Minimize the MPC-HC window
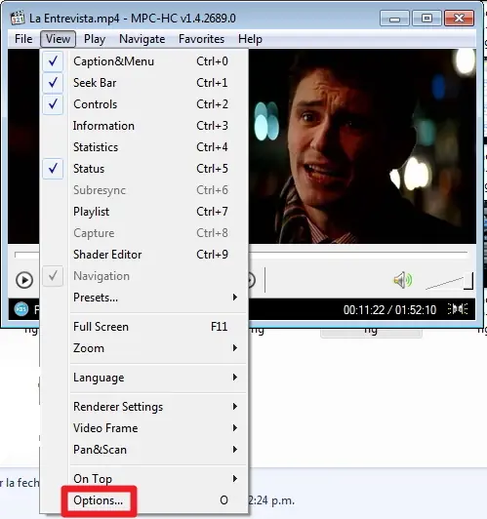Viewport: 487px width, 519px height. coord(394,18)
